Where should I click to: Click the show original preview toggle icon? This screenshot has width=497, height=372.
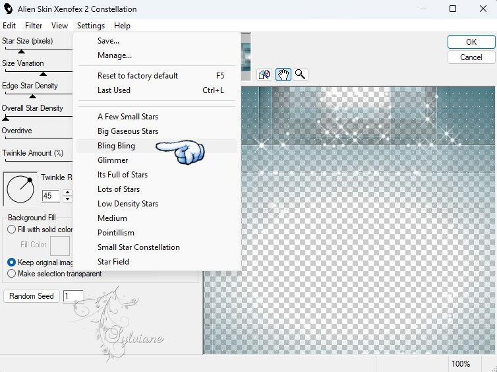(264, 75)
